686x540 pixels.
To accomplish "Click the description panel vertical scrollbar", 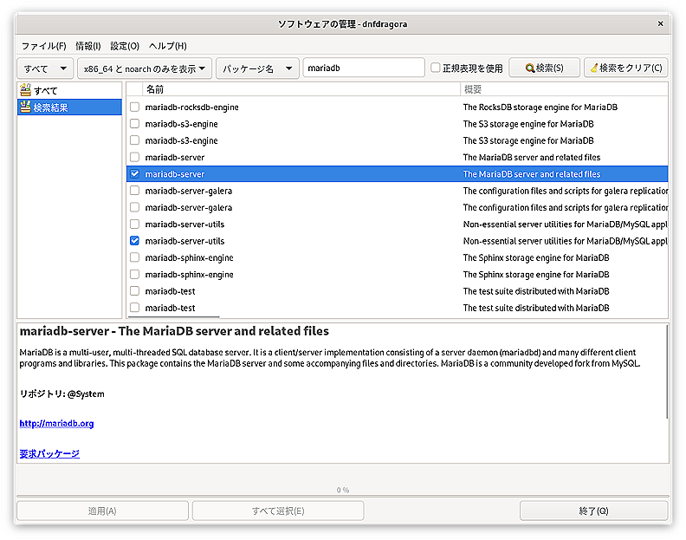I will click(667, 371).
